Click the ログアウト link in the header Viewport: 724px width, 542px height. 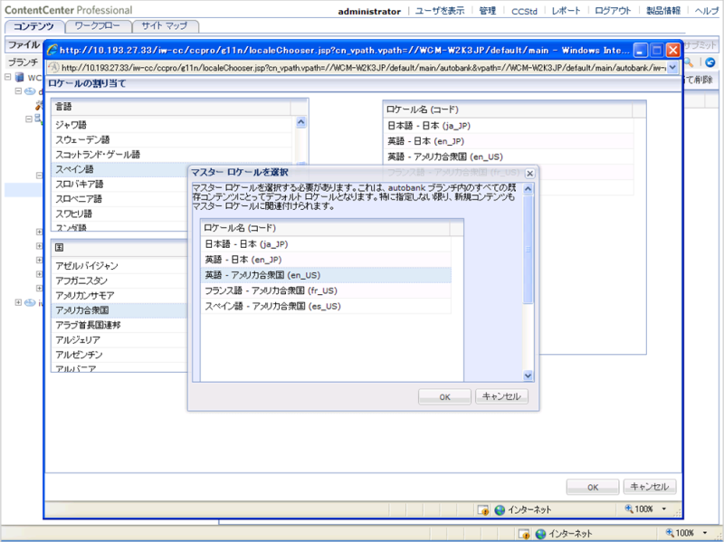click(614, 11)
